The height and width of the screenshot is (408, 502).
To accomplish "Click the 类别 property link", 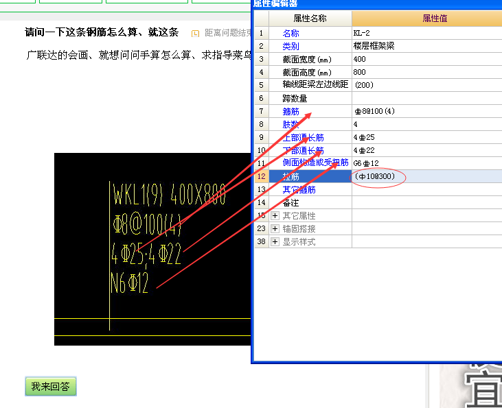I will pyautogui.click(x=290, y=47).
